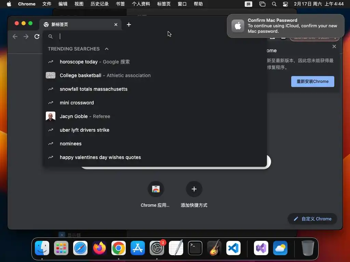Open TextEdit from the Dock
350x262 pixels.
tap(176, 248)
